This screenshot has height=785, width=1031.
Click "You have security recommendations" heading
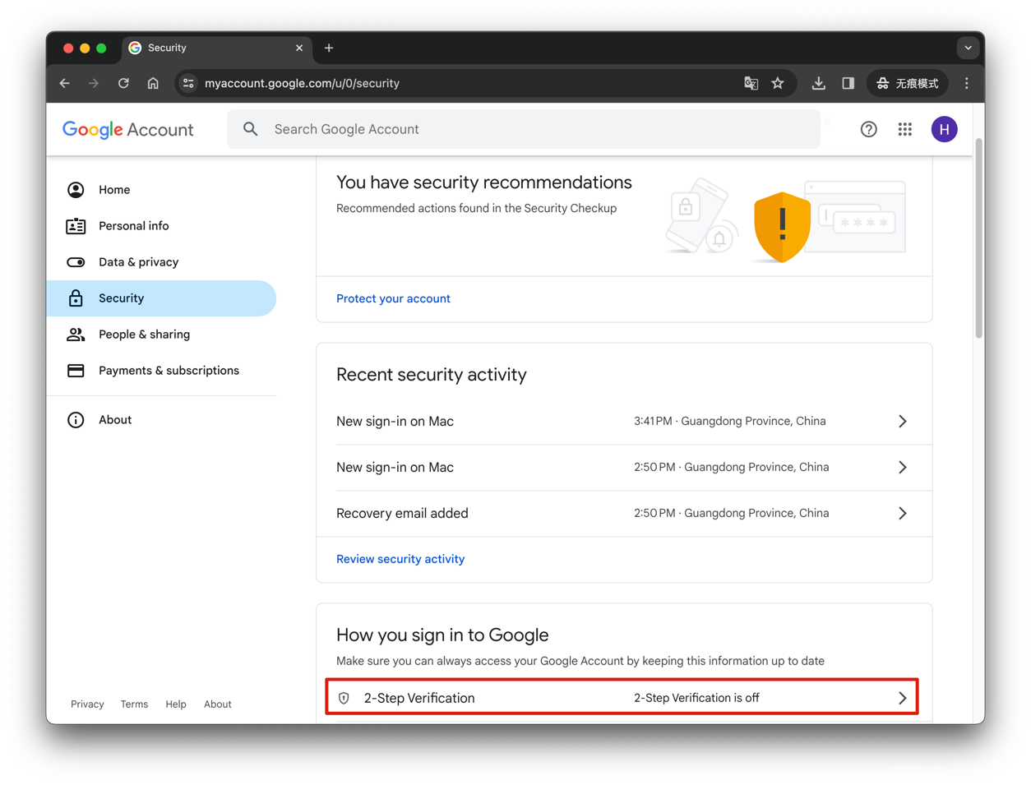tap(483, 182)
